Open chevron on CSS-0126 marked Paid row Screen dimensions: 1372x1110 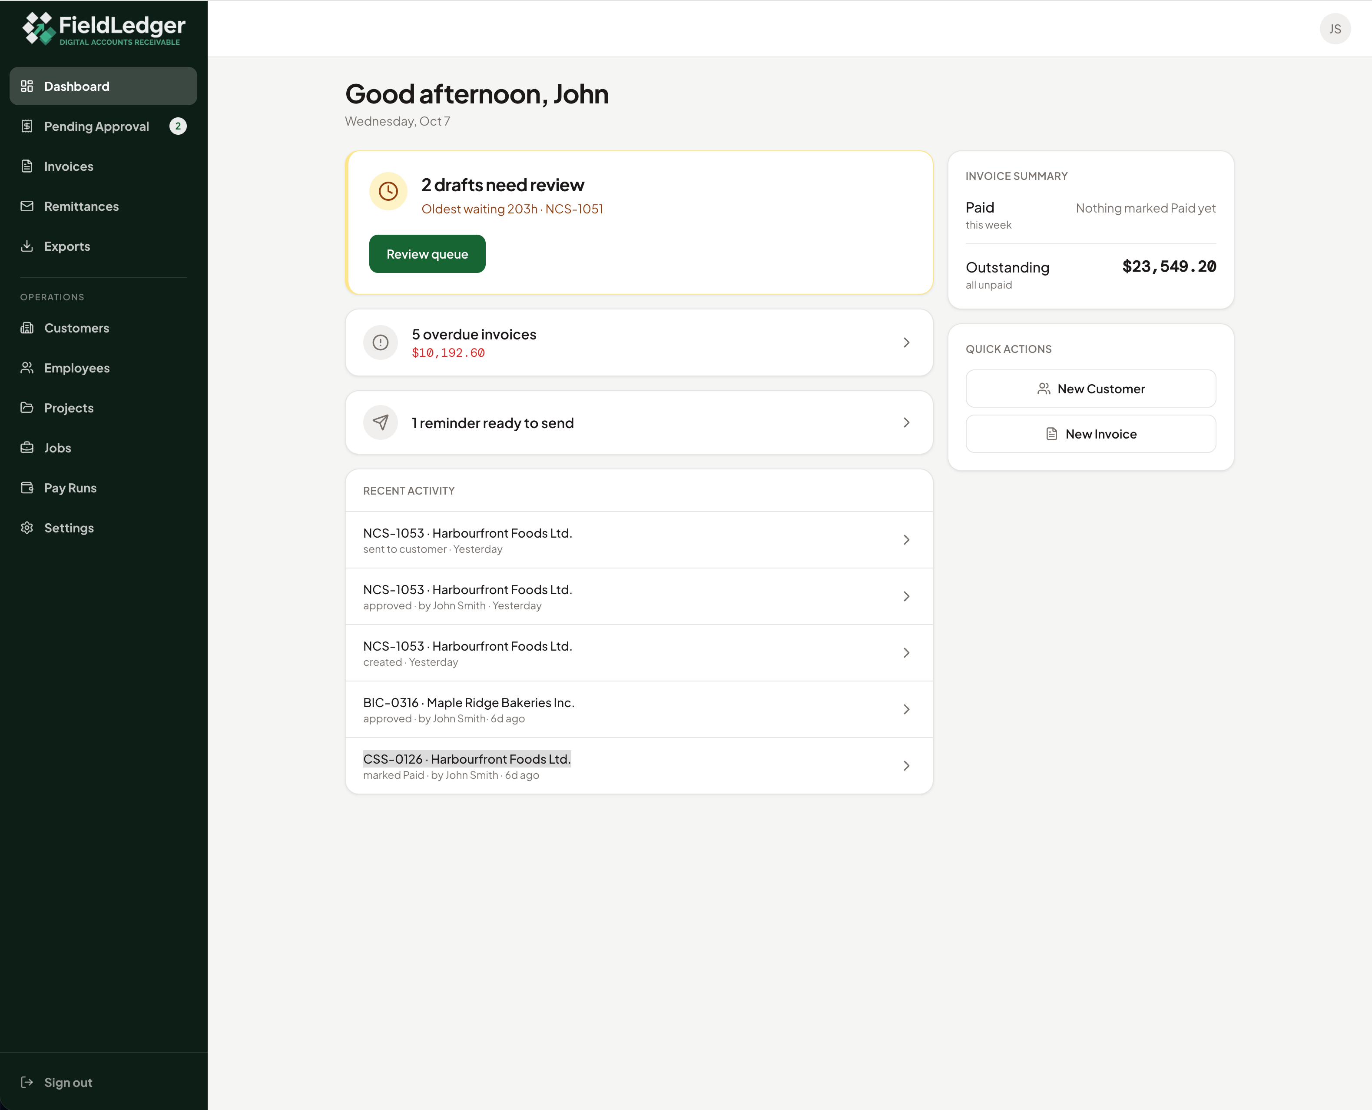[x=906, y=766]
